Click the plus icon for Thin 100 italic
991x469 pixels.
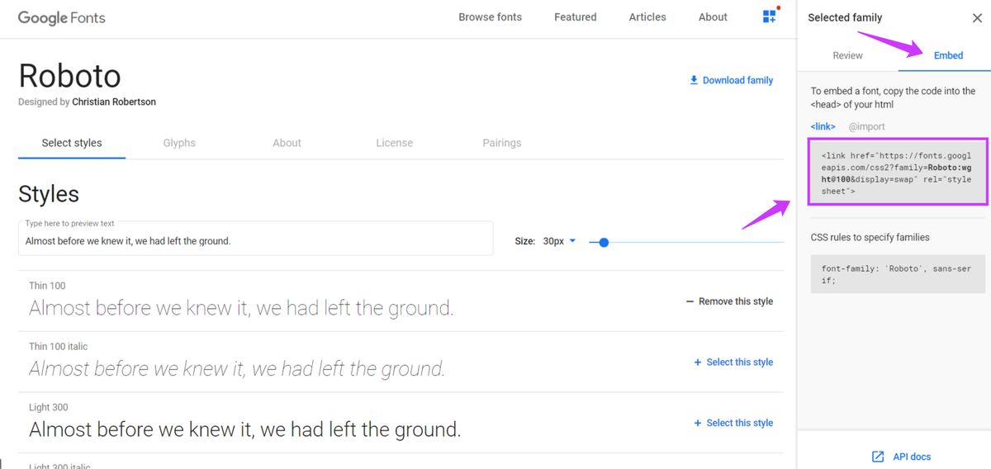[698, 362]
